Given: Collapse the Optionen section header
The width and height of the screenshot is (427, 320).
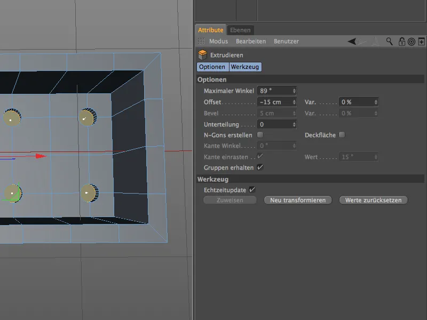Looking at the screenshot, I should [x=310, y=79].
